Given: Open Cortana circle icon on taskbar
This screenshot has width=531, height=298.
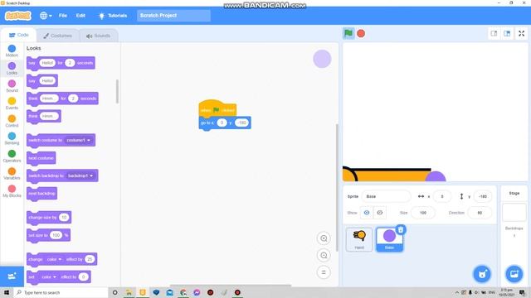Looking at the screenshot, I should 114,292.
